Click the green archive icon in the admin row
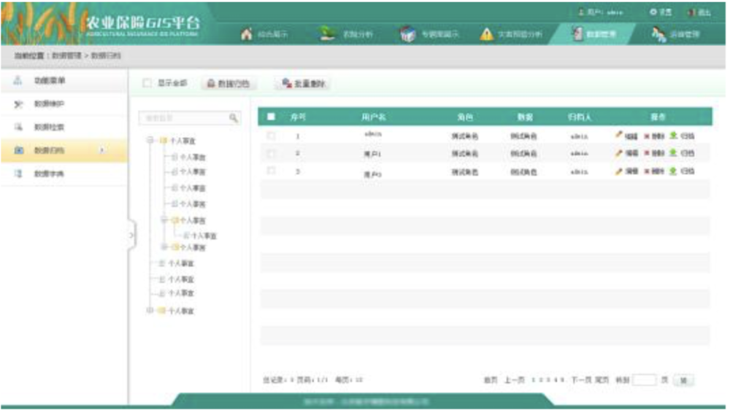 pos(673,136)
